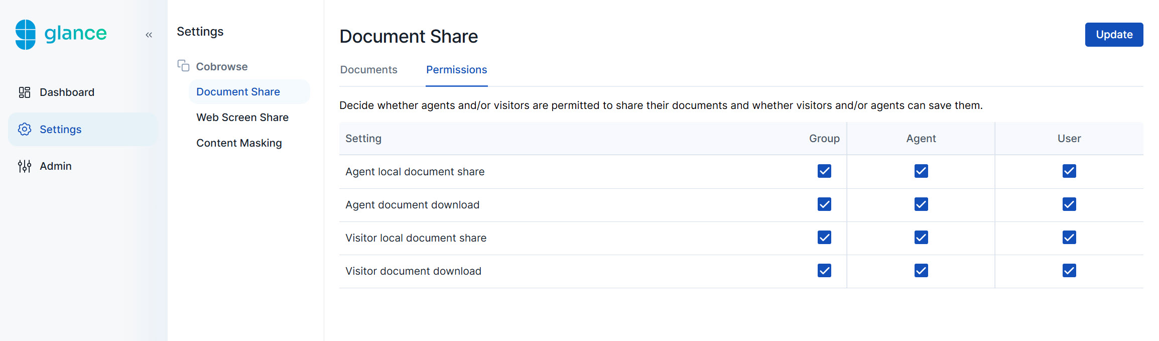1159x341 pixels.
Task: Select Document Share in settings list
Action: pos(238,92)
